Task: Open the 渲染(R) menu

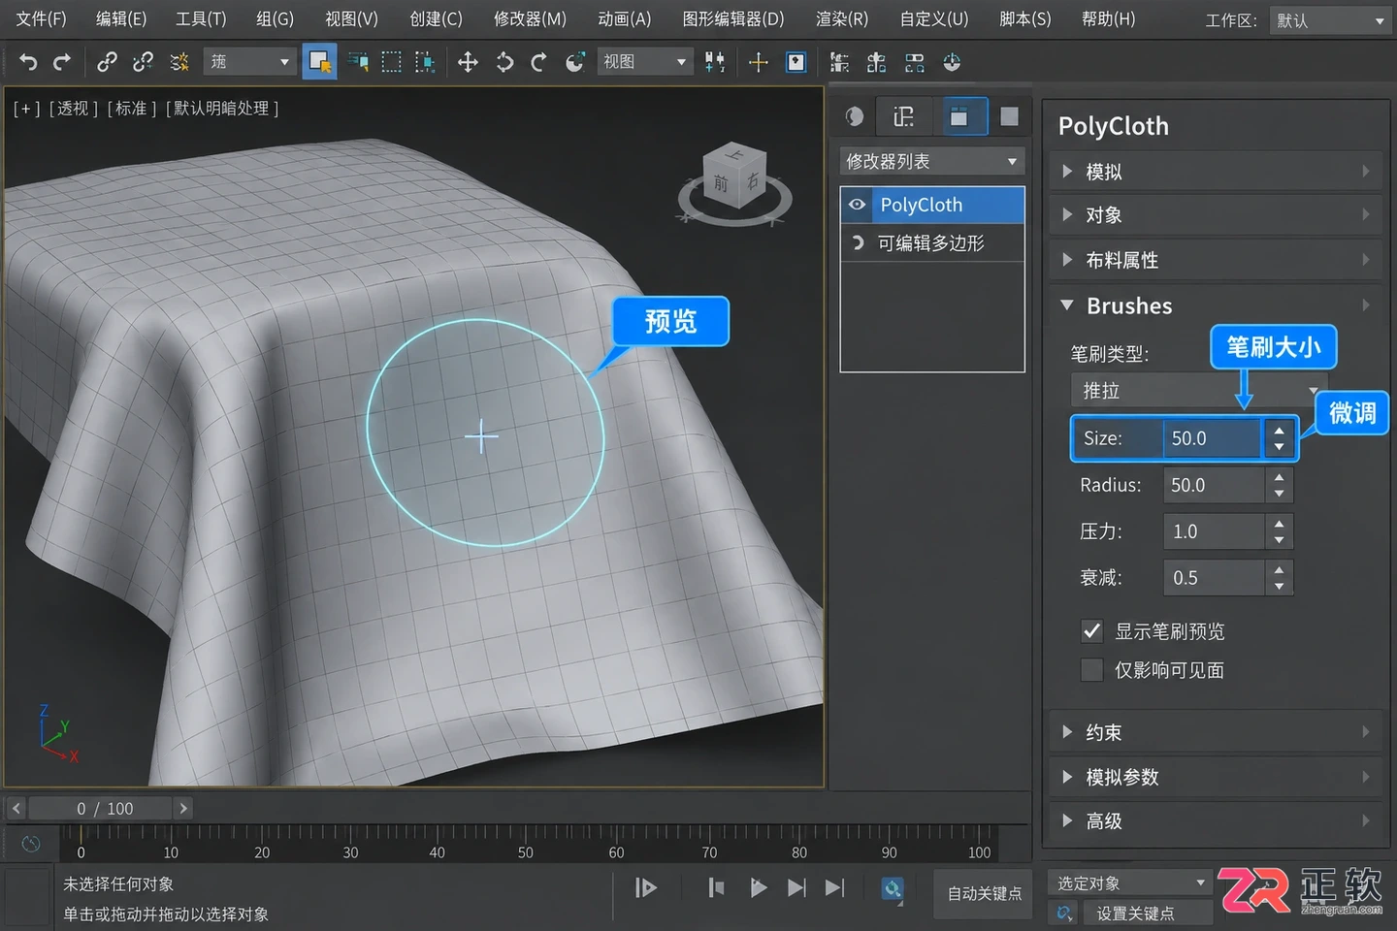Action: (x=842, y=19)
